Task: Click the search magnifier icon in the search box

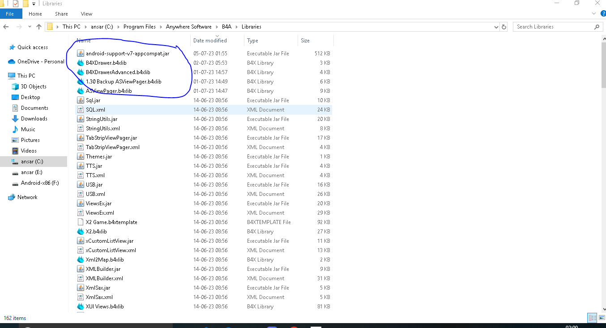Action: tap(597, 27)
